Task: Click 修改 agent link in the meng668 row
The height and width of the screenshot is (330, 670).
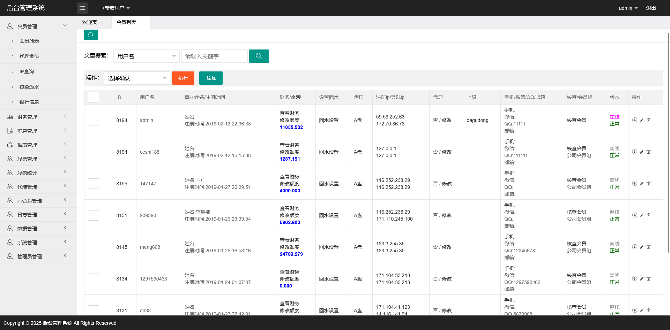Action: (x=447, y=247)
